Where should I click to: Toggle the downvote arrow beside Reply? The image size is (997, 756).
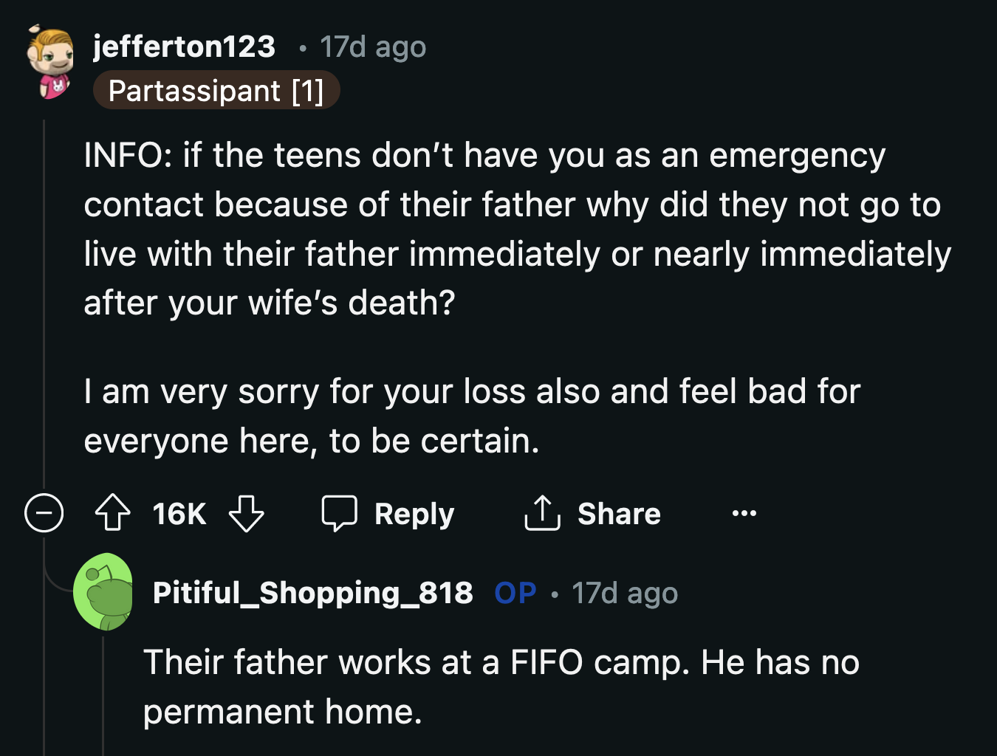[x=247, y=513]
